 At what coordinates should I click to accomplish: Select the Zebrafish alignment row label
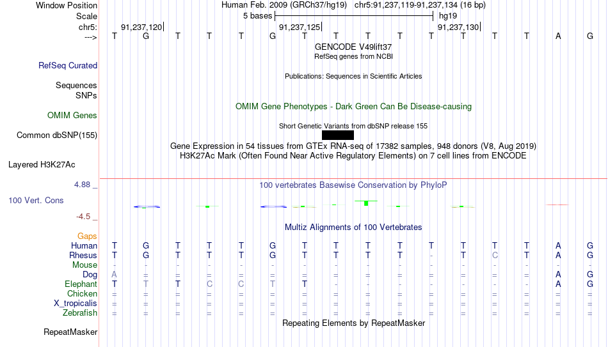[80, 312]
